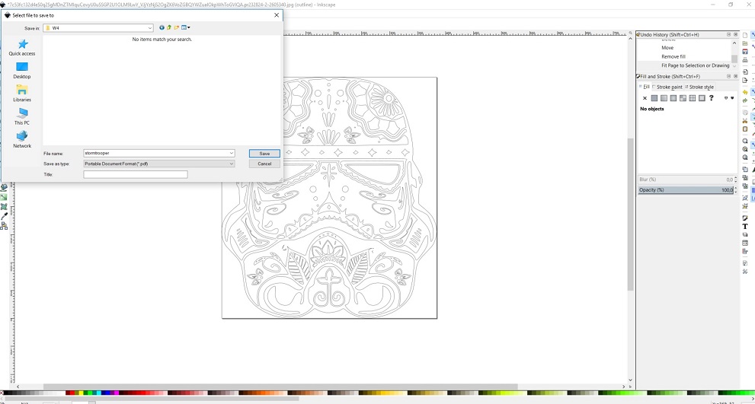
Task: Click the Paste clipboard icon
Action: 745,129
